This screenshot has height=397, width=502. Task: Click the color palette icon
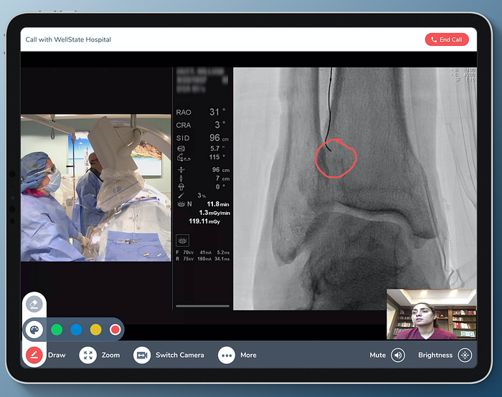[34, 330]
